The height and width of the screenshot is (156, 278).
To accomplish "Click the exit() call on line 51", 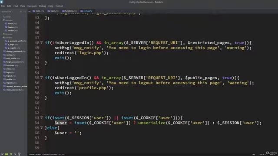I will pyautogui.click(x=63, y=58).
